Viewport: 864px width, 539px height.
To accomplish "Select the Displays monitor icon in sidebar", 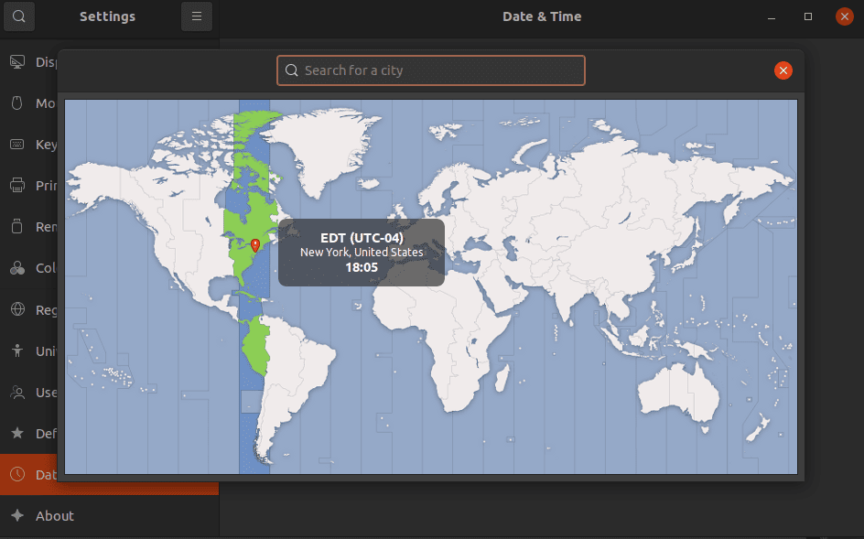I will tap(17, 62).
